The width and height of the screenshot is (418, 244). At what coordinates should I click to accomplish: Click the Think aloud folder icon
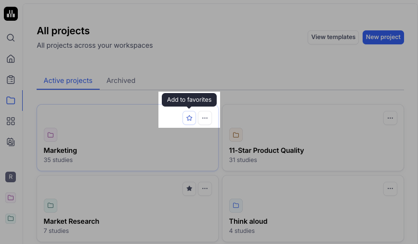pyautogui.click(x=236, y=205)
